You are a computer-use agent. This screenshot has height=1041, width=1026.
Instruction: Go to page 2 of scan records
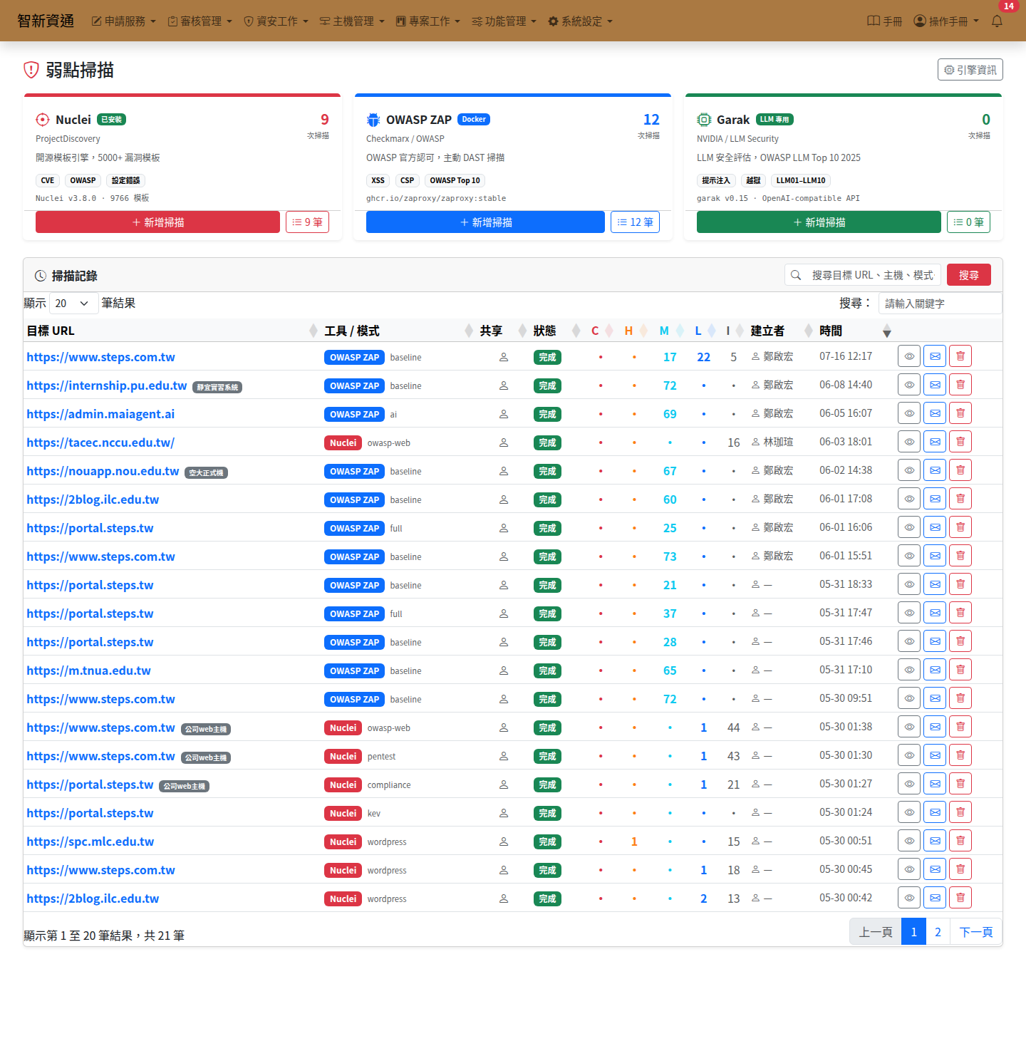[x=938, y=932]
